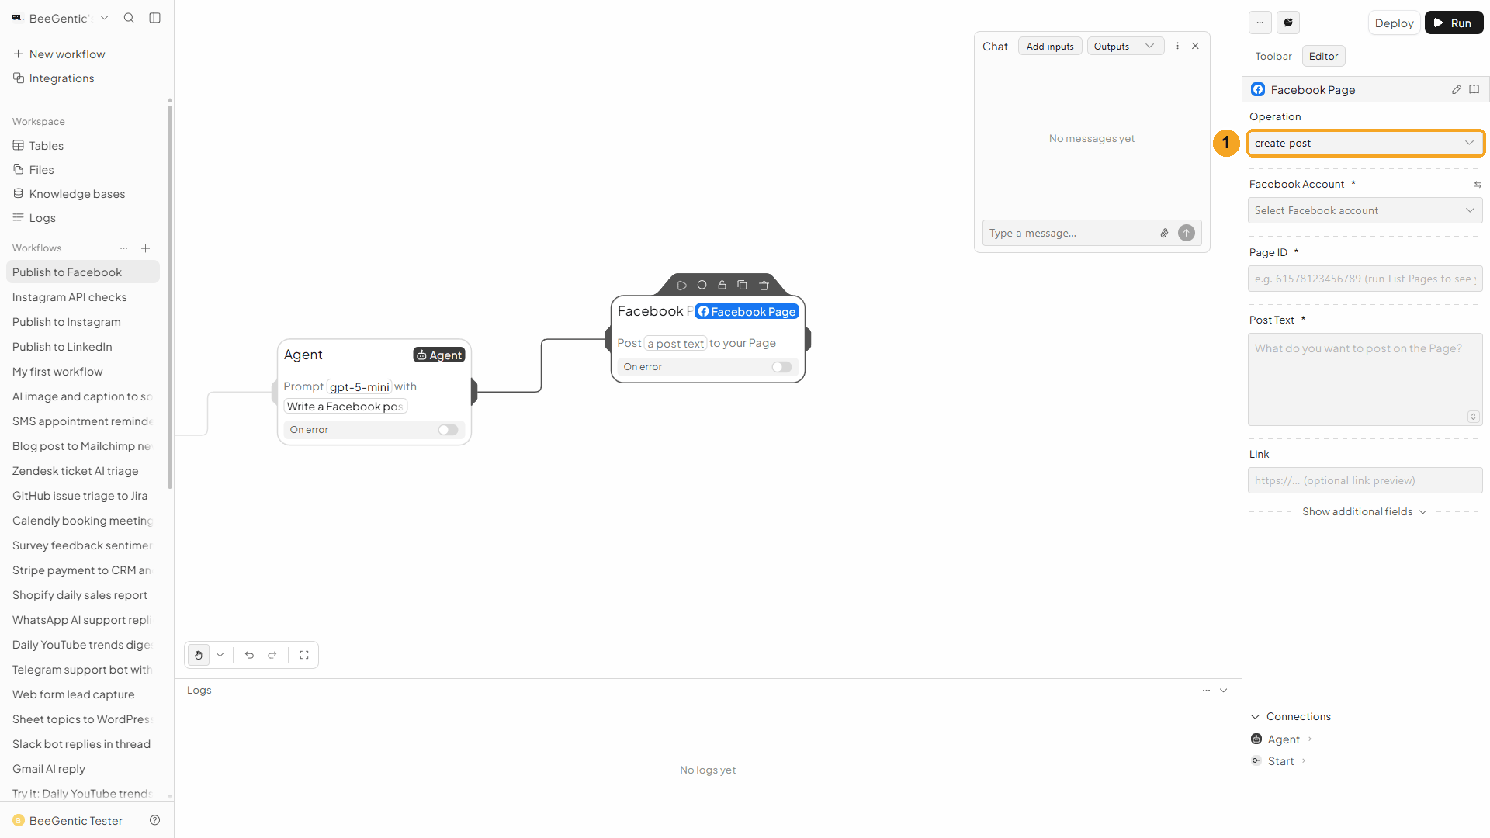Click the fit-to-screen icon in canvas toolbar
Screen dimensions: 1490x838
(304, 655)
